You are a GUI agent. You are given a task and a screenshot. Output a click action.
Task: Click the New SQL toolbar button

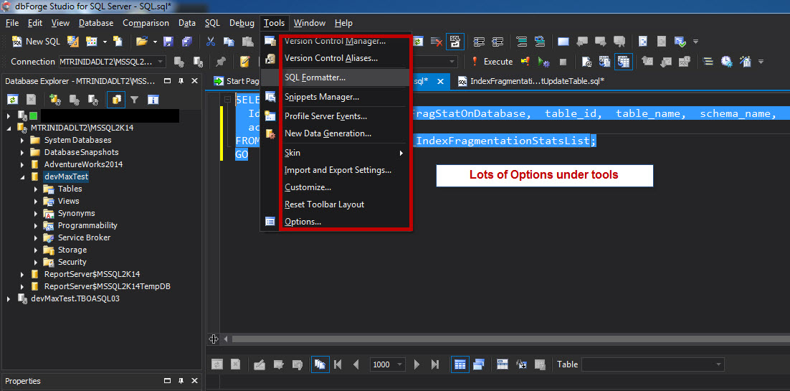coord(36,42)
